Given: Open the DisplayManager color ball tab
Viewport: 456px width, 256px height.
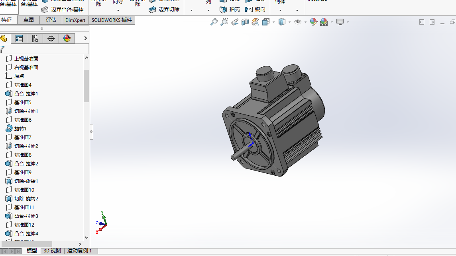Looking at the screenshot, I should 67,39.
